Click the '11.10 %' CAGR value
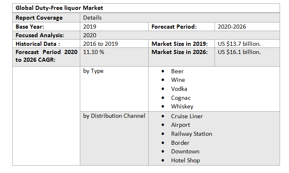Screen dimensions: 289x173 (x=94, y=52)
